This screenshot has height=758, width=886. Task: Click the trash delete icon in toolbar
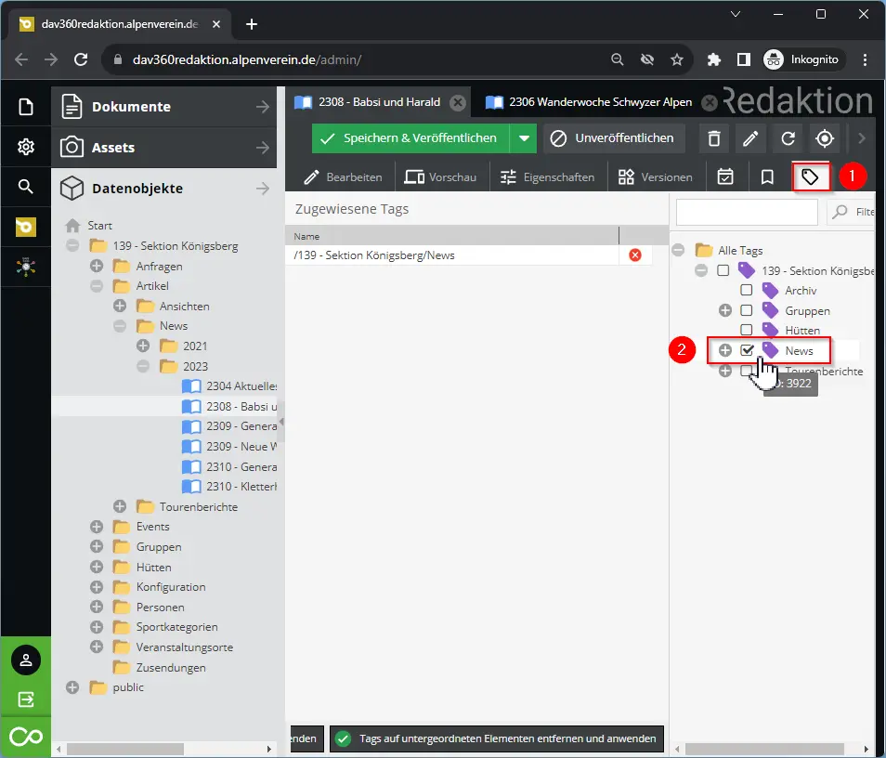714,138
